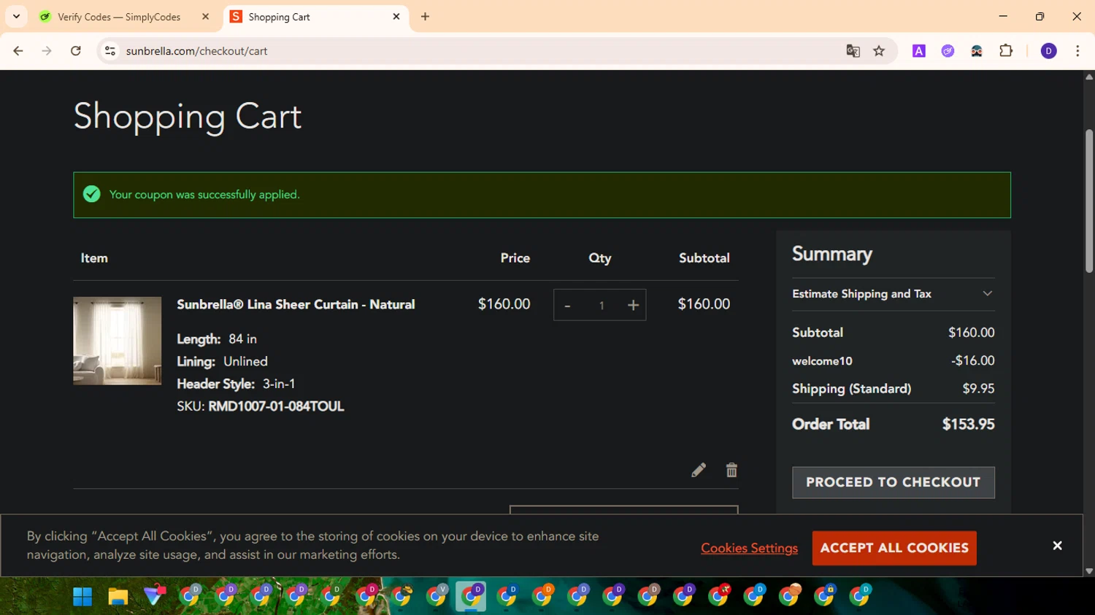Go forward to the next page
This screenshot has height=615, width=1095.
[x=47, y=51]
